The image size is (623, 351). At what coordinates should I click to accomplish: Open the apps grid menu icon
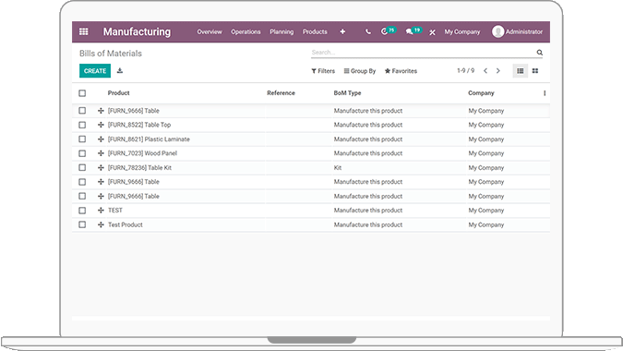83,31
